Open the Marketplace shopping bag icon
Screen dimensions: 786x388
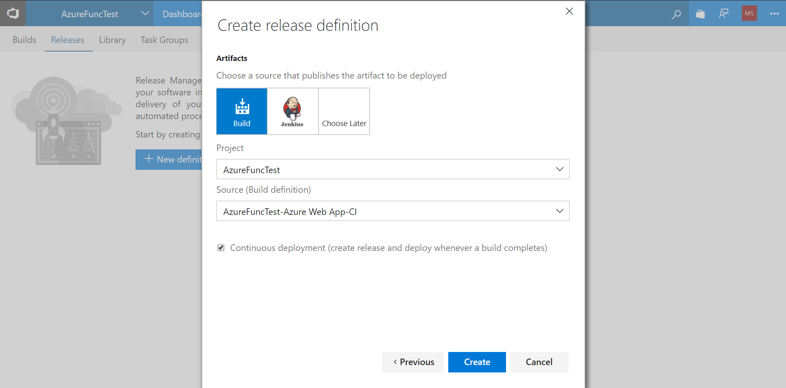(700, 14)
